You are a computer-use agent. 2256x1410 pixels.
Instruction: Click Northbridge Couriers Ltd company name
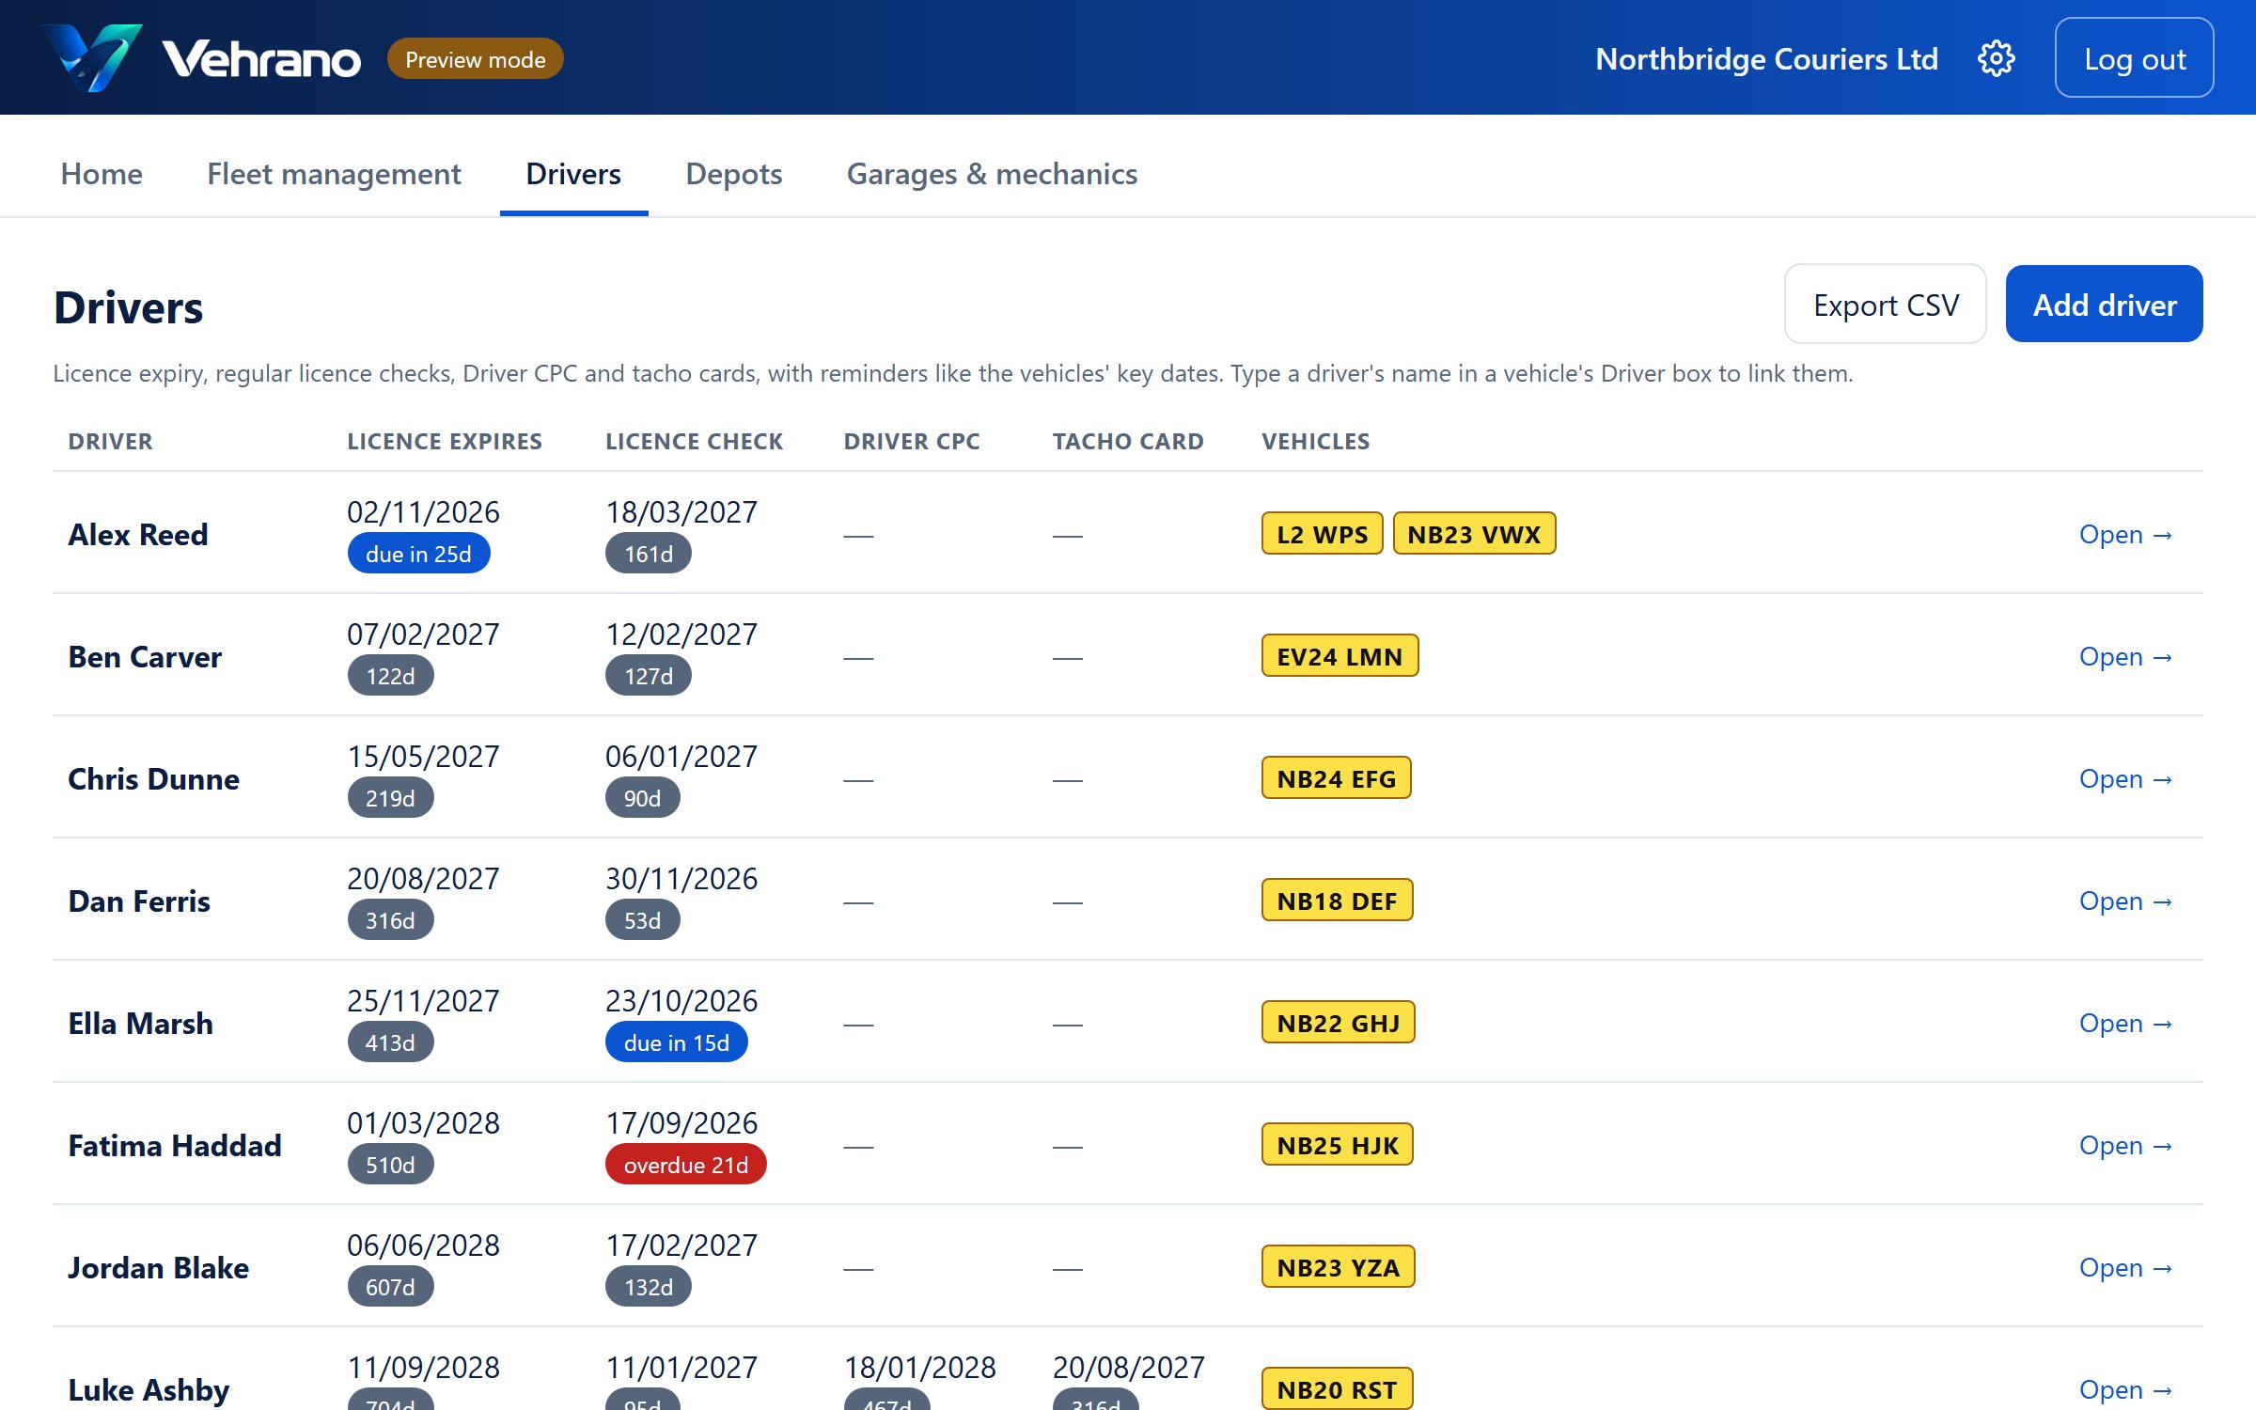coord(1766,59)
